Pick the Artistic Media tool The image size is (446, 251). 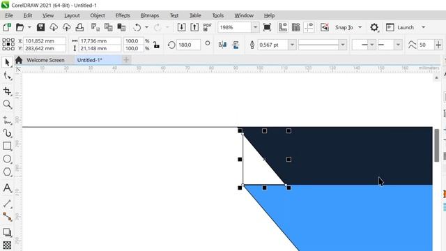[x=7, y=133]
